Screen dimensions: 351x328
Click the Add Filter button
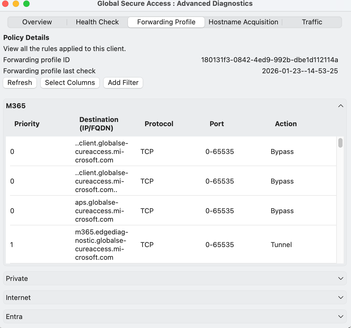(x=123, y=83)
